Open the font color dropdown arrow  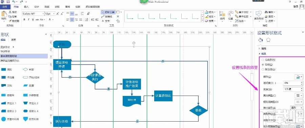click(53, 19)
